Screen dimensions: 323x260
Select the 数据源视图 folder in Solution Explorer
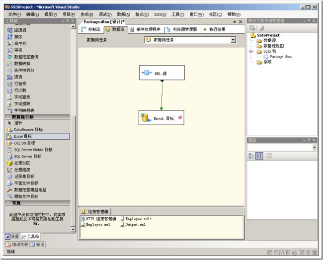[270, 46]
